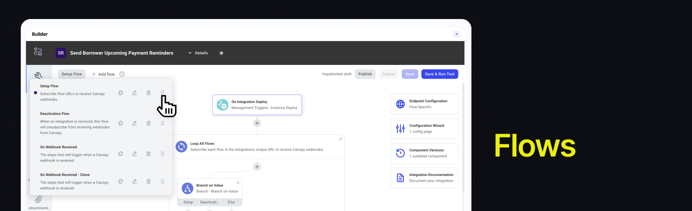Screen dimensions: 692x211
Task: Open the Setup Flow selector
Action: coord(72,74)
